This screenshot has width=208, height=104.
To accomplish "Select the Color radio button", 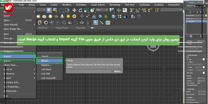I will click(x=187, y=59).
